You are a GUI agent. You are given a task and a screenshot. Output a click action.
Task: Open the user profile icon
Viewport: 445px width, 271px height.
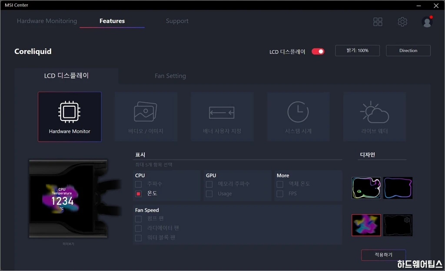[x=427, y=22]
